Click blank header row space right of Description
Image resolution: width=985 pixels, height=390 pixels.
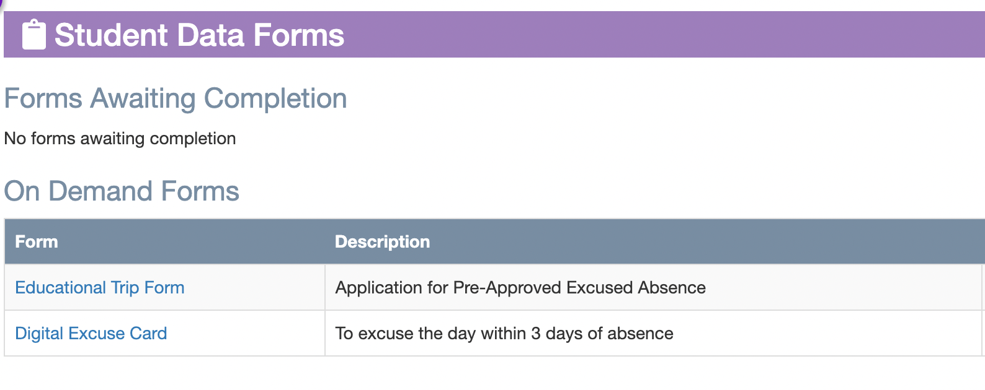point(682,242)
